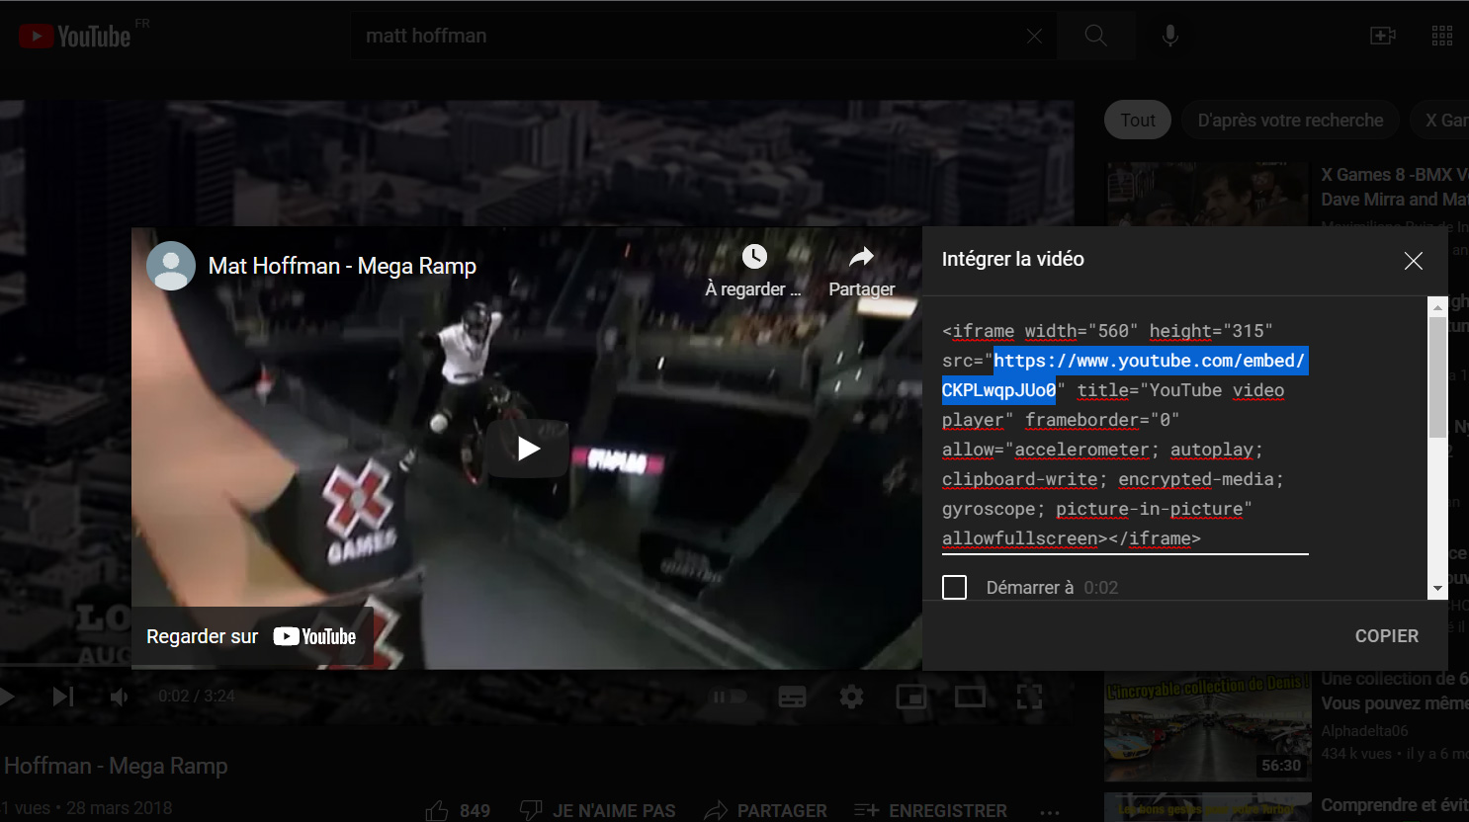The width and height of the screenshot is (1469, 822).
Task: Select the 'Tout' filter chip
Action: (1137, 121)
